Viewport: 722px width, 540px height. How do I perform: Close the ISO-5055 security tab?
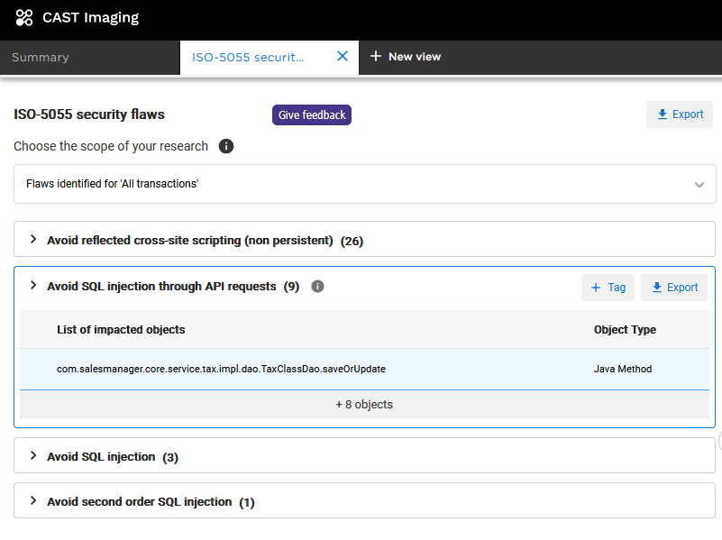343,56
